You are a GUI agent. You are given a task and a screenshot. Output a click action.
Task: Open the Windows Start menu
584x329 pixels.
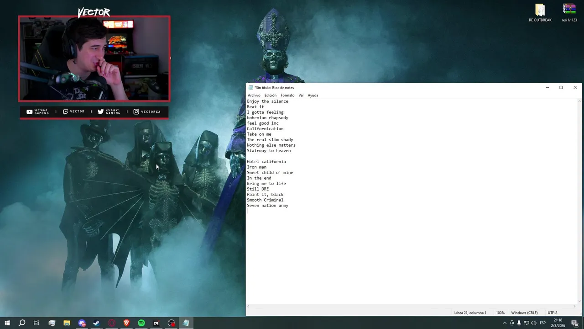7,323
